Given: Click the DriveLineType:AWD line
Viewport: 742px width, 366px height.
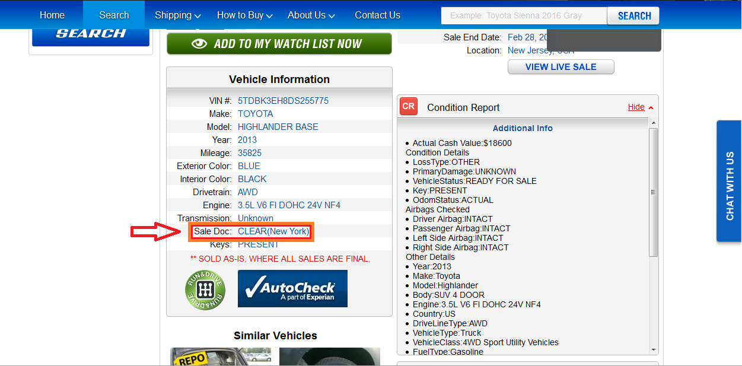Looking at the screenshot, I should coord(450,323).
